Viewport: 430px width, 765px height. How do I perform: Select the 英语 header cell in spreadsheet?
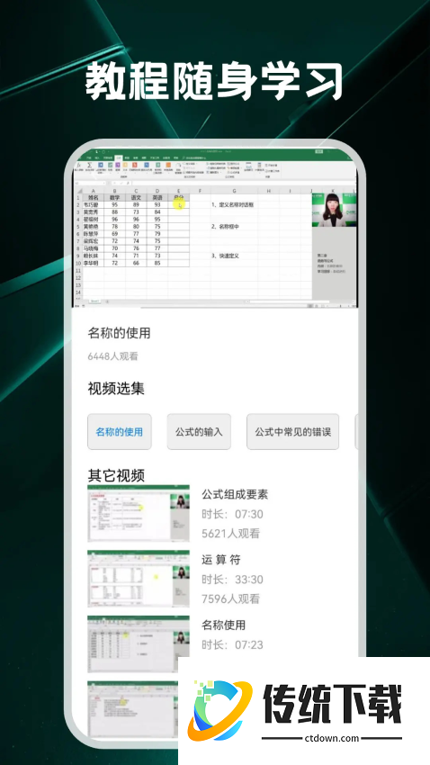157,198
